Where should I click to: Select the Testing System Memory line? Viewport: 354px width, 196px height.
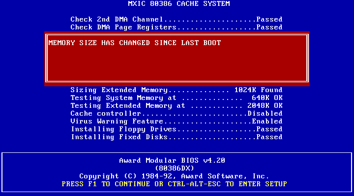click(x=128, y=98)
